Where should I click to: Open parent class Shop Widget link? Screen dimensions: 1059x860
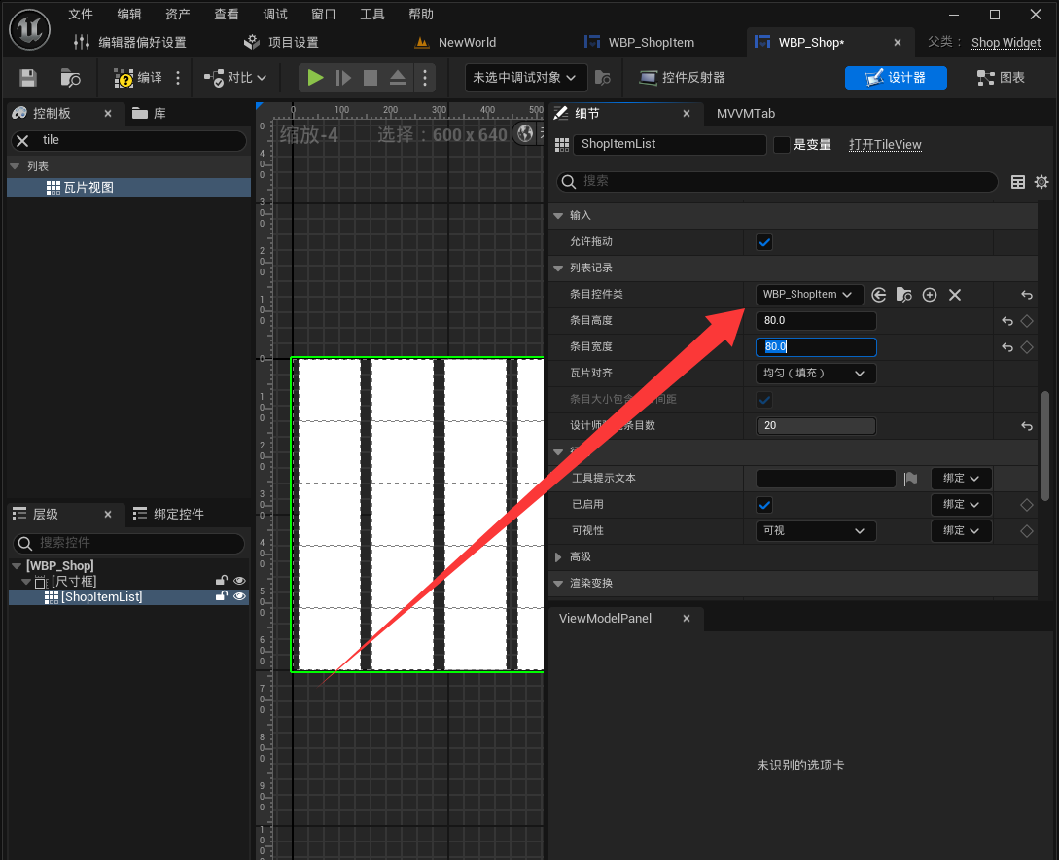[1006, 43]
